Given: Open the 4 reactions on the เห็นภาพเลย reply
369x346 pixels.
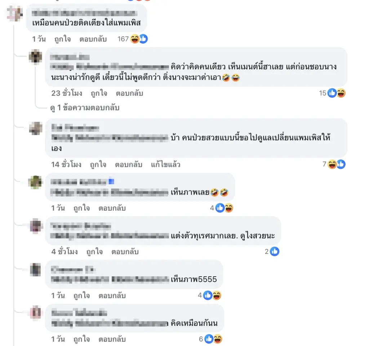Looking at the screenshot, I should (222, 208).
